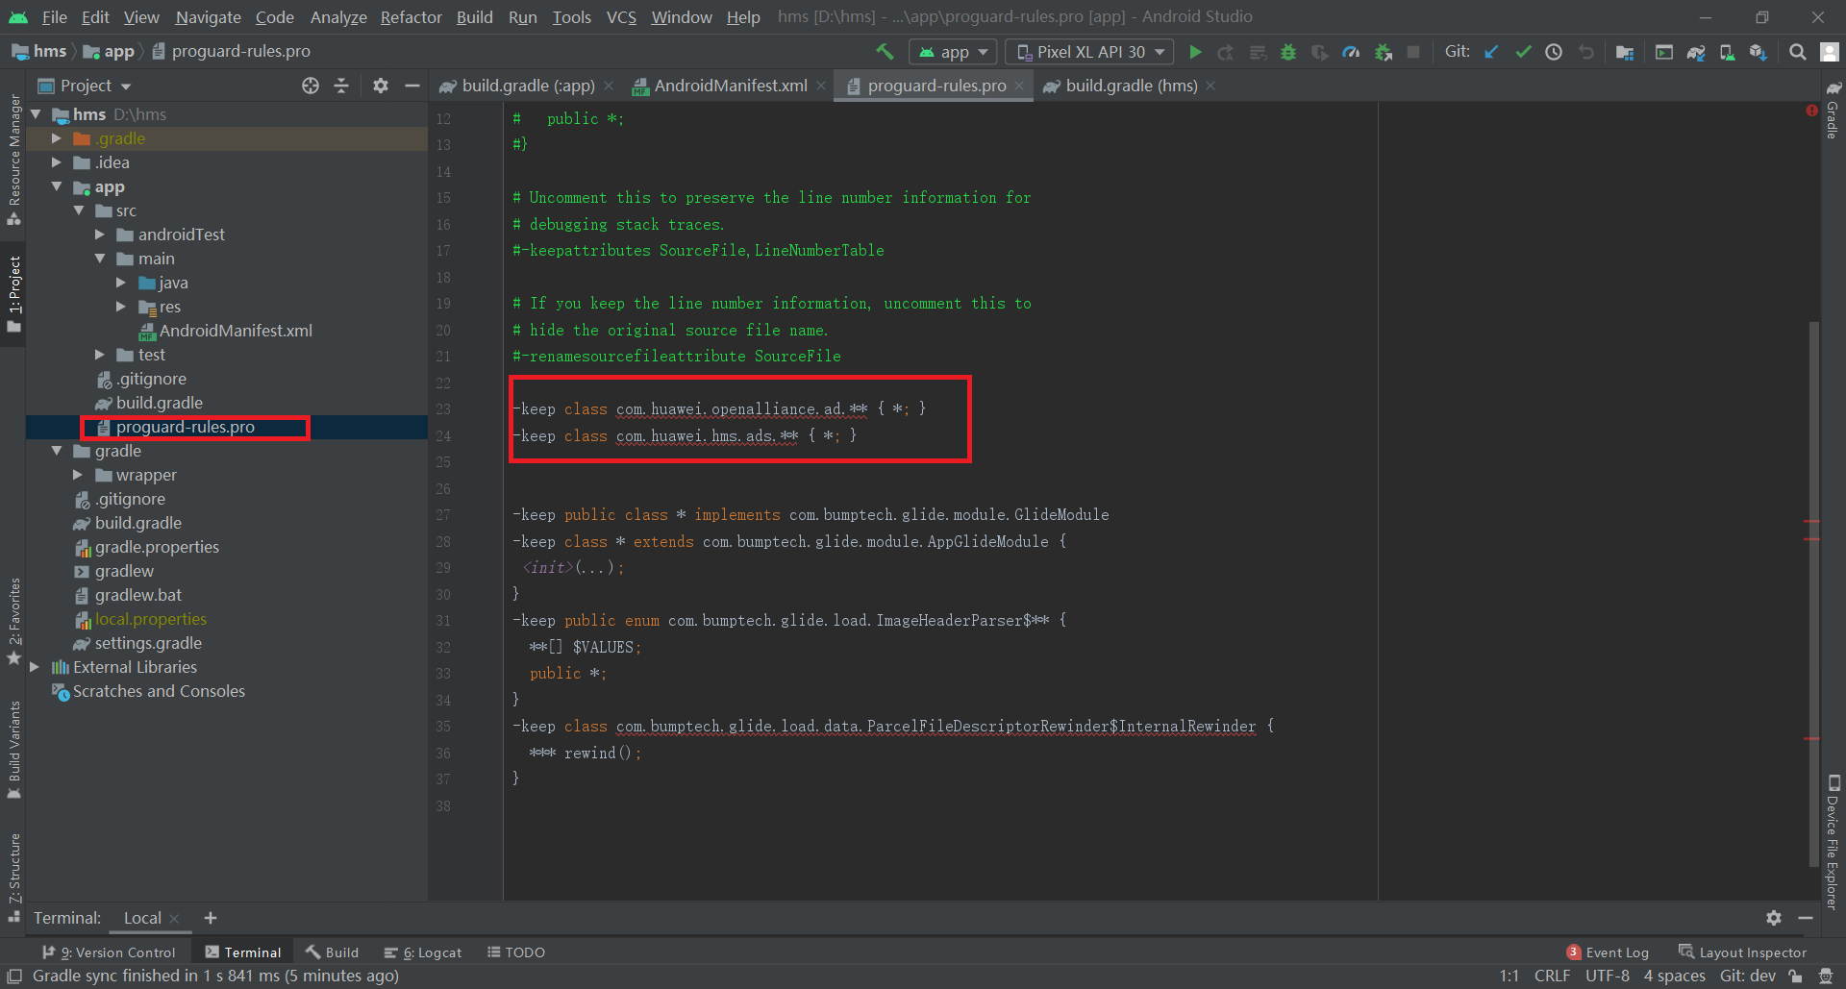The height and width of the screenshot is (989, 1846).
Task: Switch to AndroidManifest.xml editor tab
Action: pos(731,86)
